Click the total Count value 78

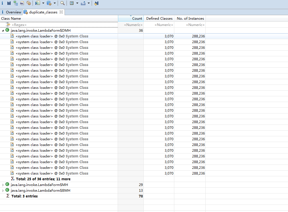[x=141, y=196]
